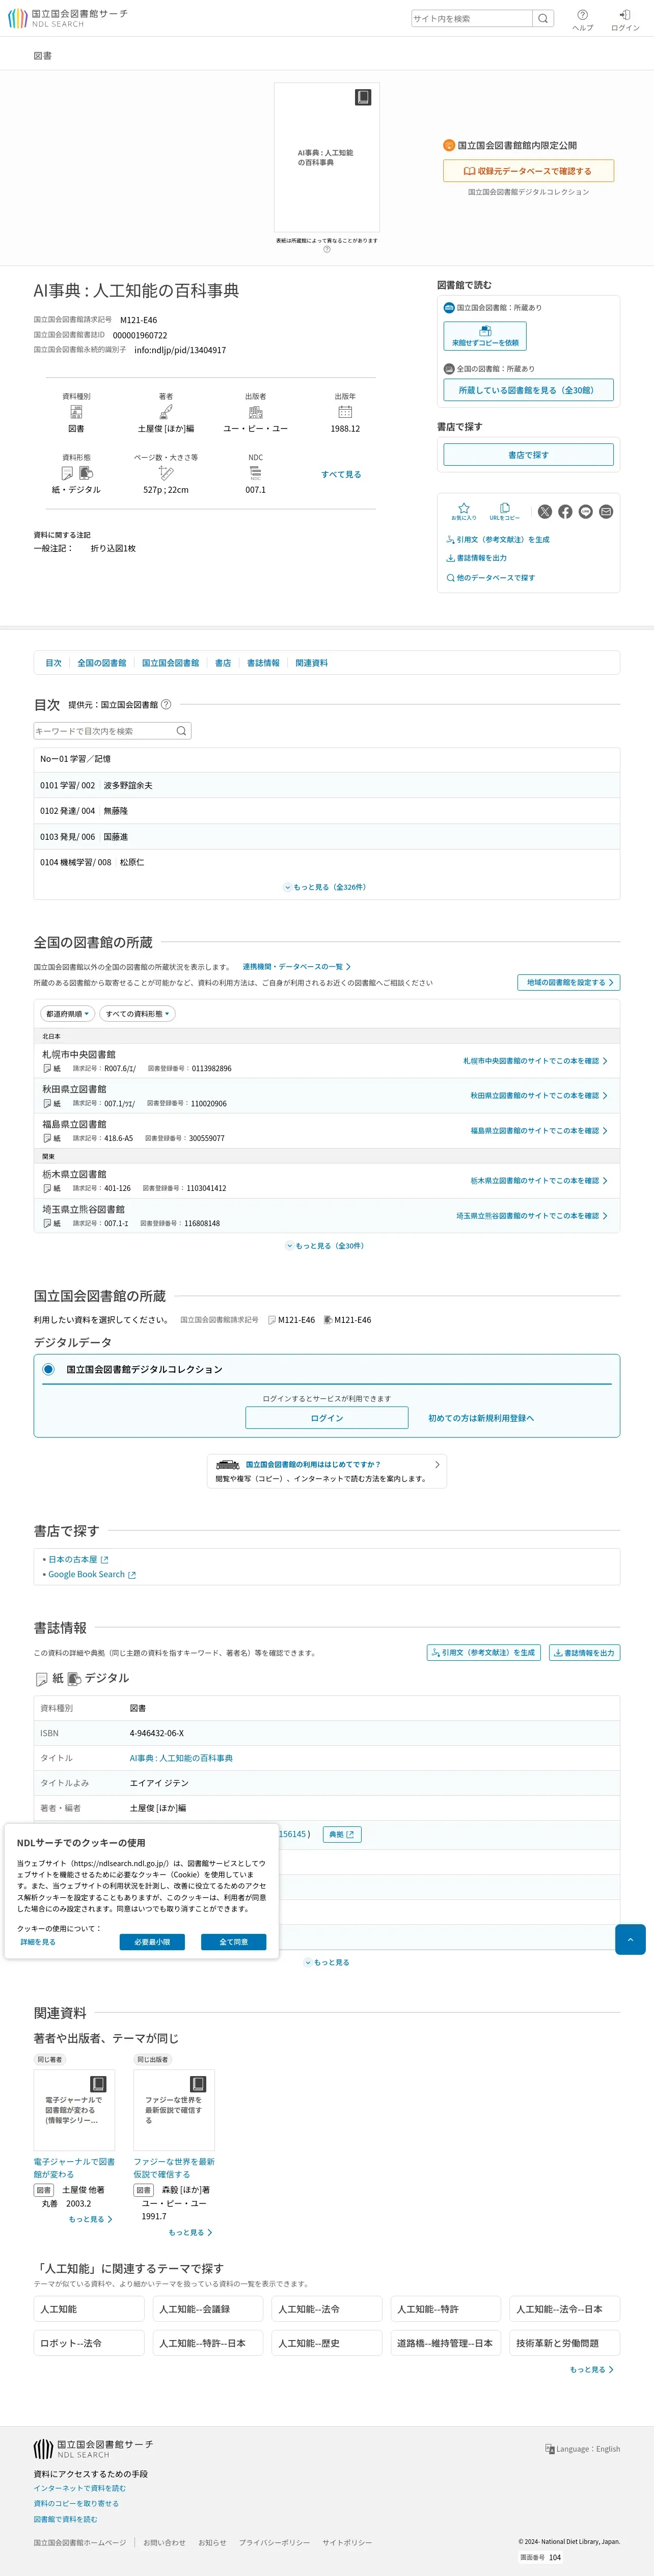Click 初めての方は新規利用登録へ link
Screen dimensions: 654x2576
481,1418
